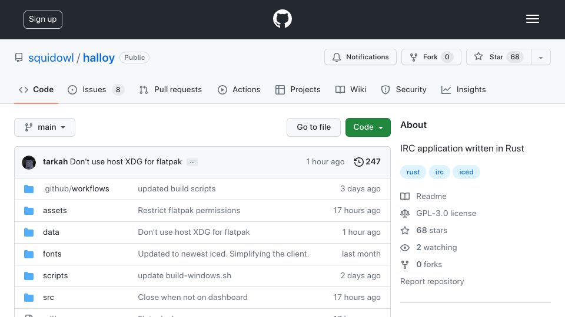Open the assets folder
This screenshot has height=317, width=565.
coord(55,210)
